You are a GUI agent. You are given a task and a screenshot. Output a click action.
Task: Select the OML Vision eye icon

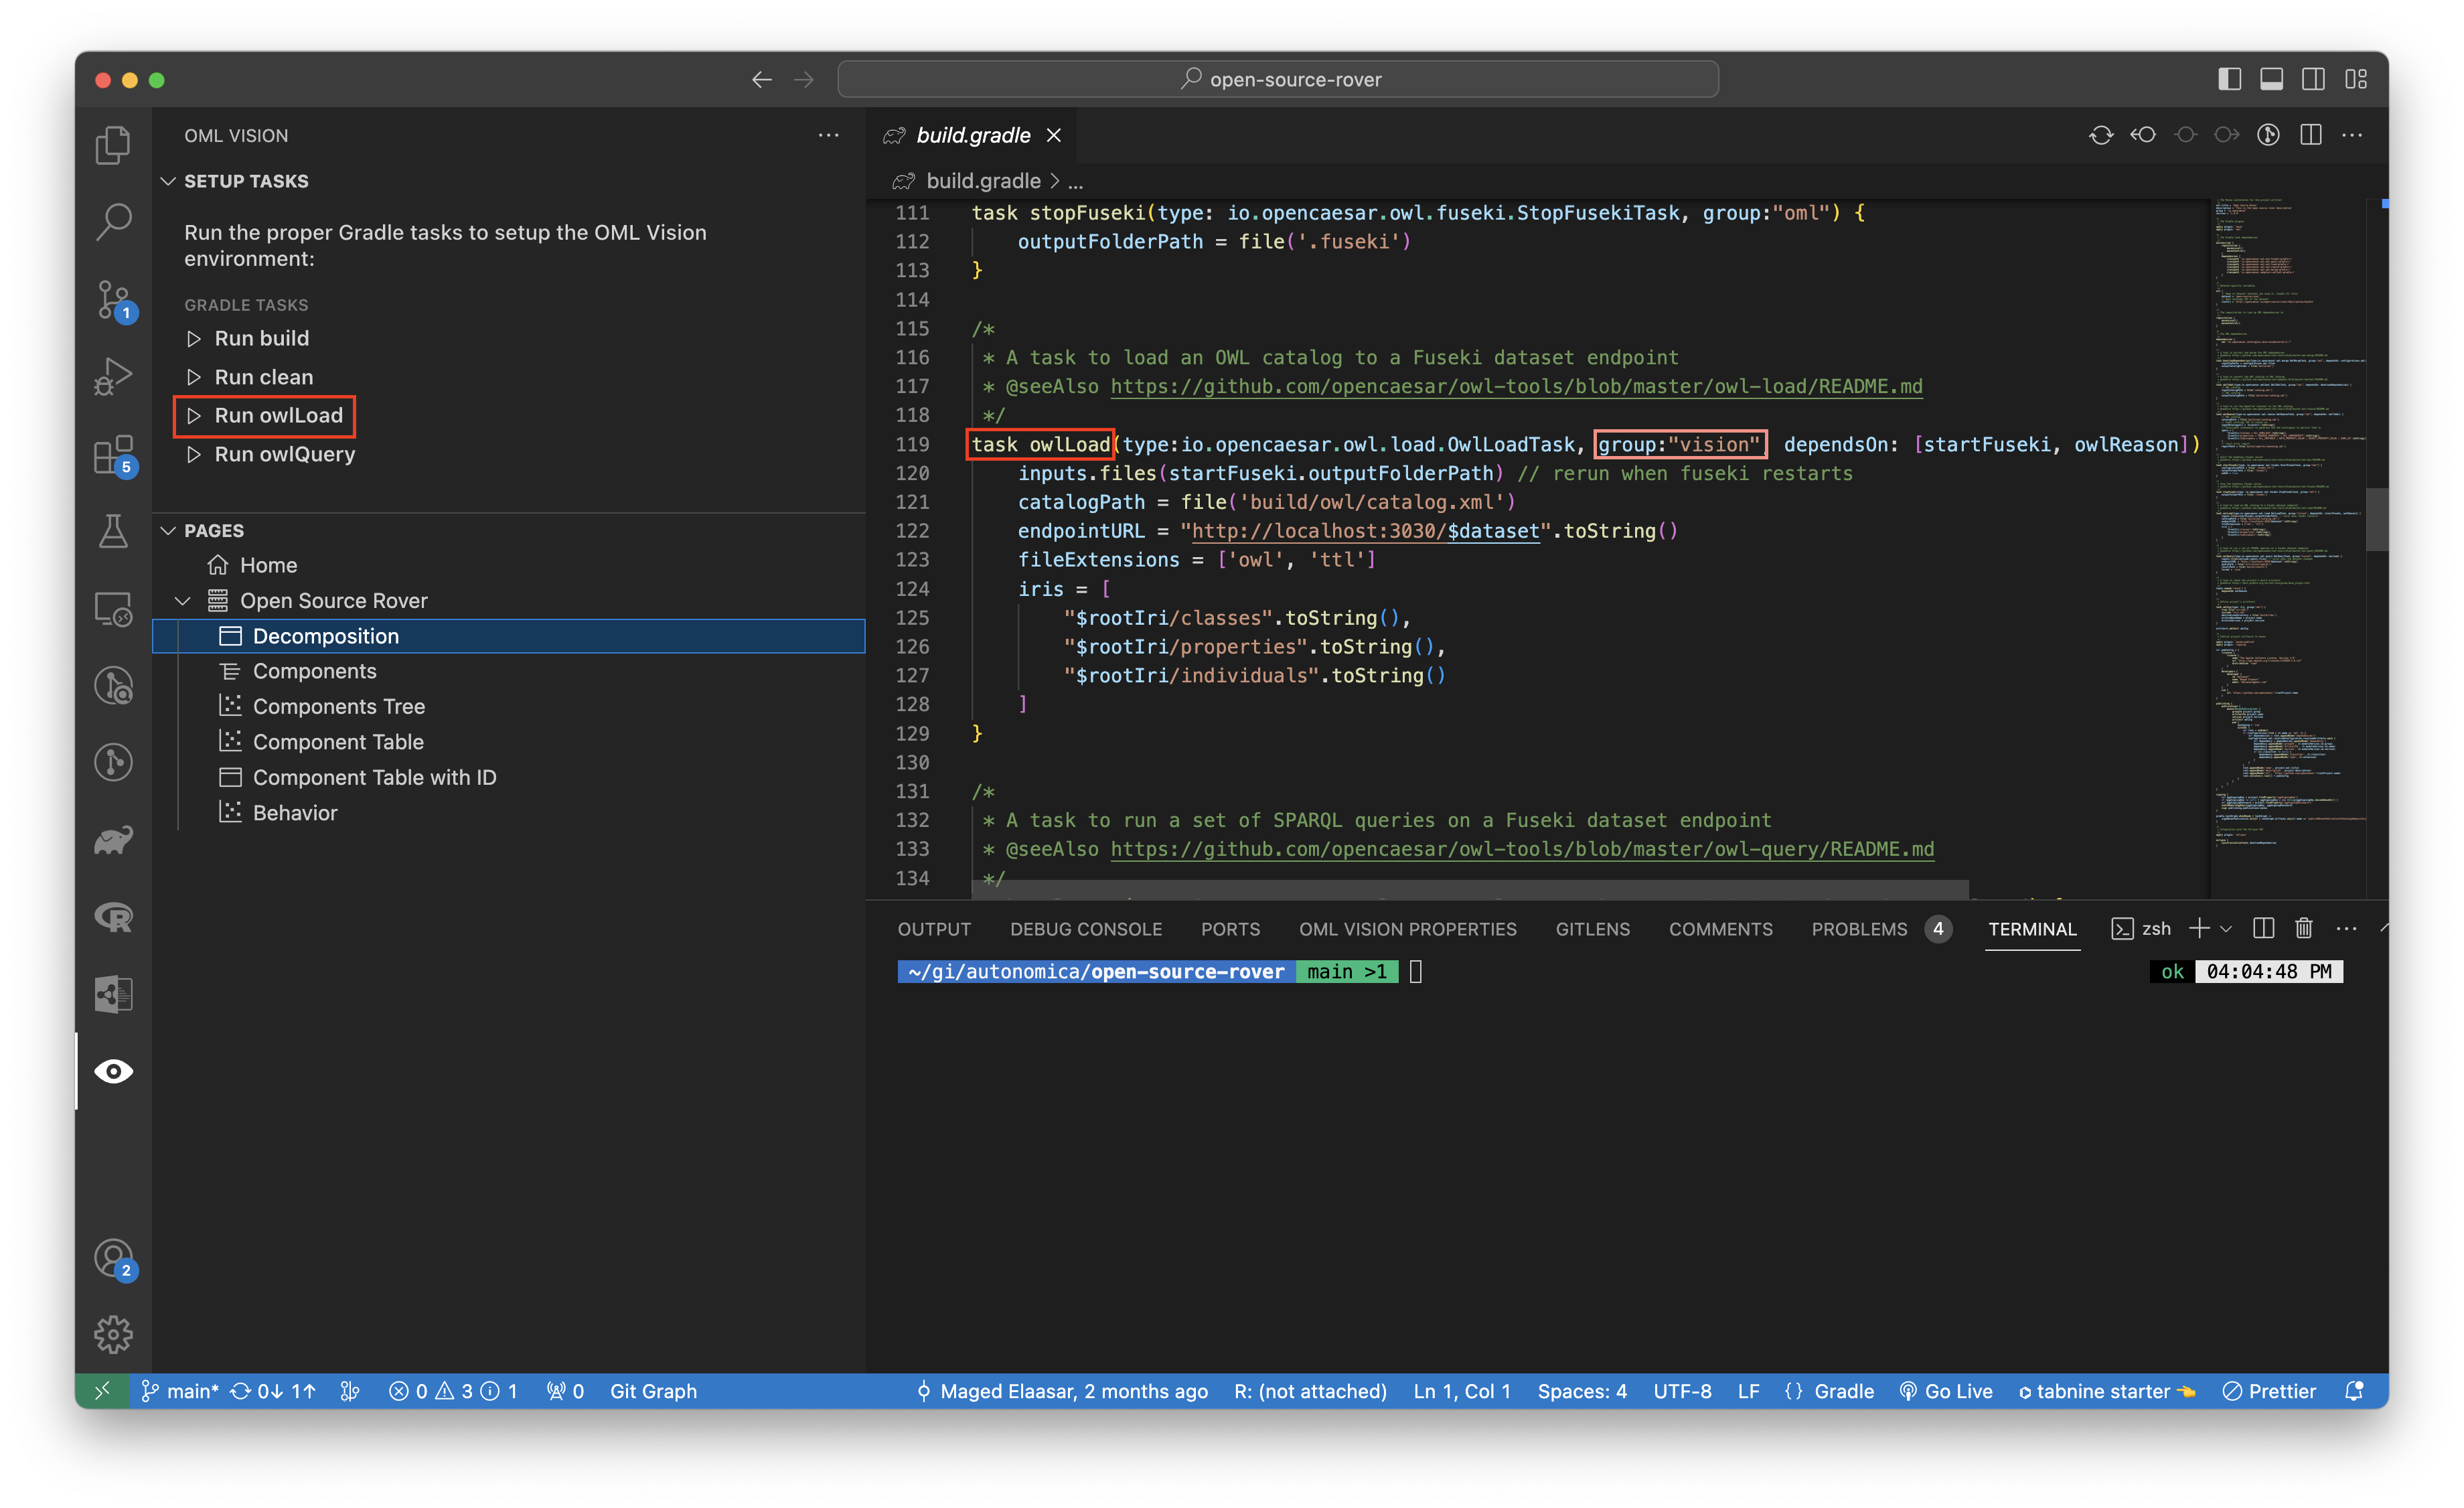click(113, 1071)
